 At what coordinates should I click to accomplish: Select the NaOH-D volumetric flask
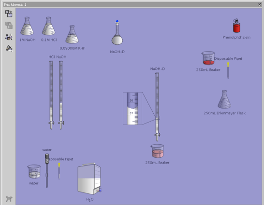click(x=117, y=33)
